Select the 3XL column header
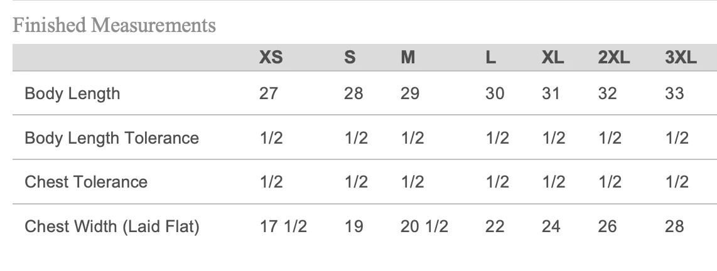This screenshot has height=271, width=717. pos(680,58)
